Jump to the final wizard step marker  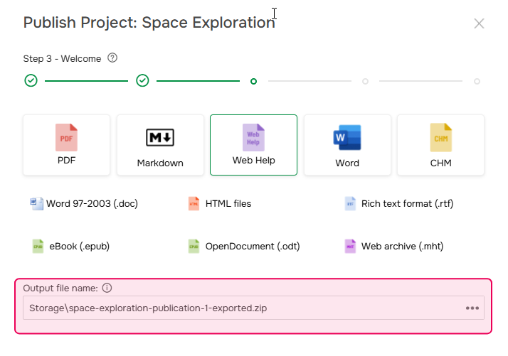click(x=477, y=81)
